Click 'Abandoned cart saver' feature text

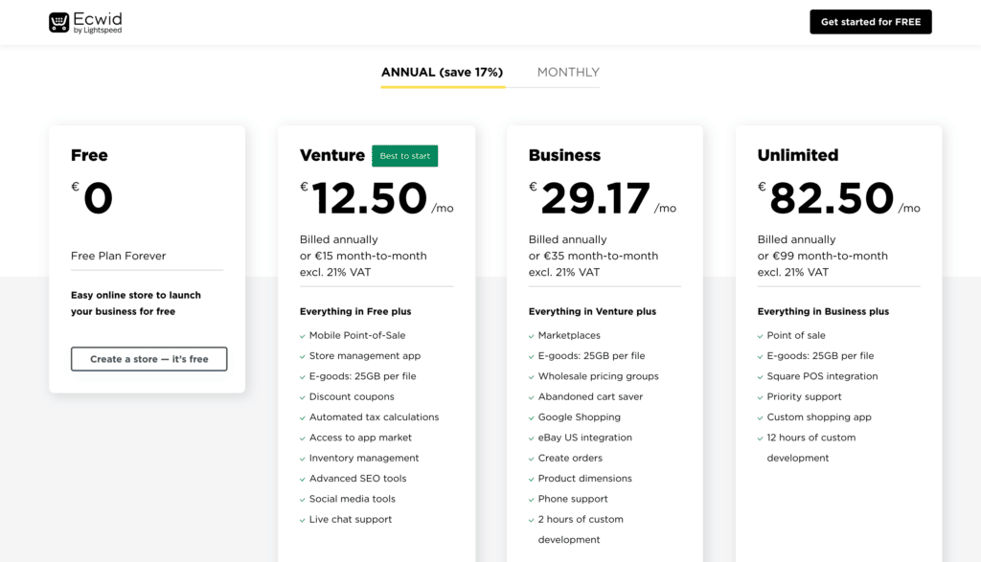[x=590, y=396]
